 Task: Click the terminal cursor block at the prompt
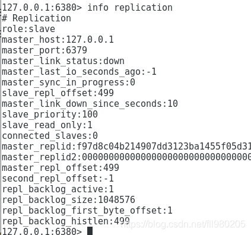point(90,231)
